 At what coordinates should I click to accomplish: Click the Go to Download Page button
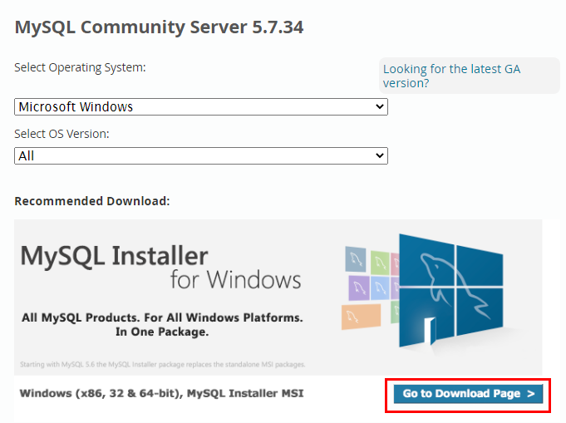468,394
